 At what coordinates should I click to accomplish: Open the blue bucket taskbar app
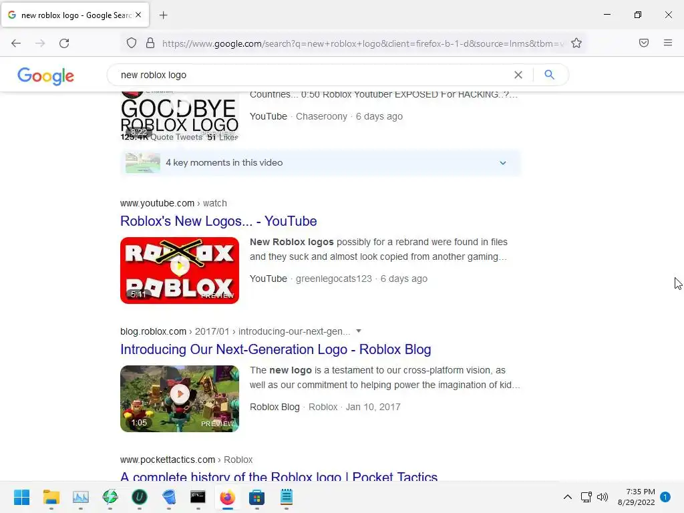(x=169, y=497)
